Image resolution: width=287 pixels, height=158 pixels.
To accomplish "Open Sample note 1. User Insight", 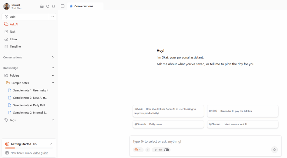I will pyautogui.click(x=31, y=90).
